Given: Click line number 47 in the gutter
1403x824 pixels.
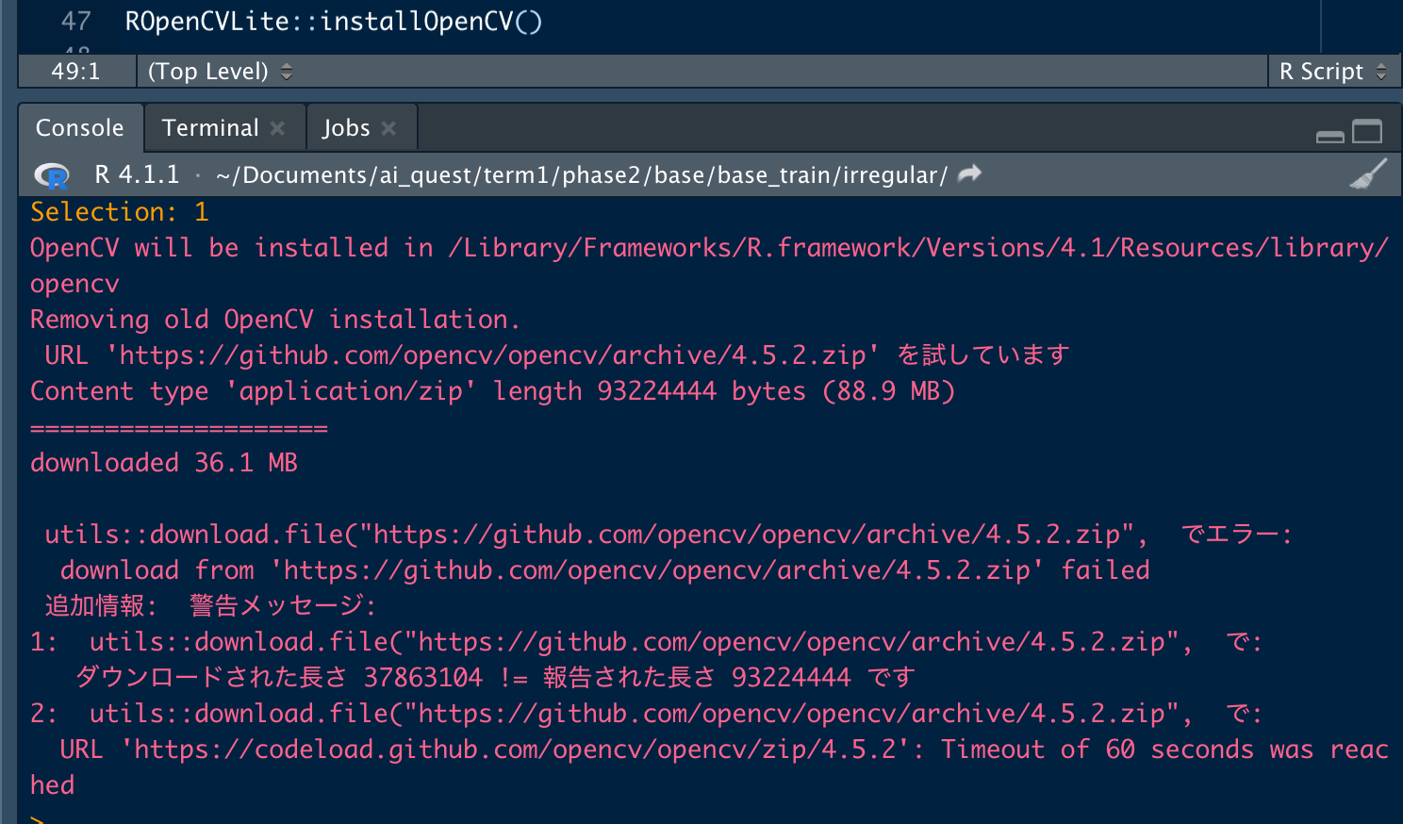Looking at the screenshot, I should [75, 22].
